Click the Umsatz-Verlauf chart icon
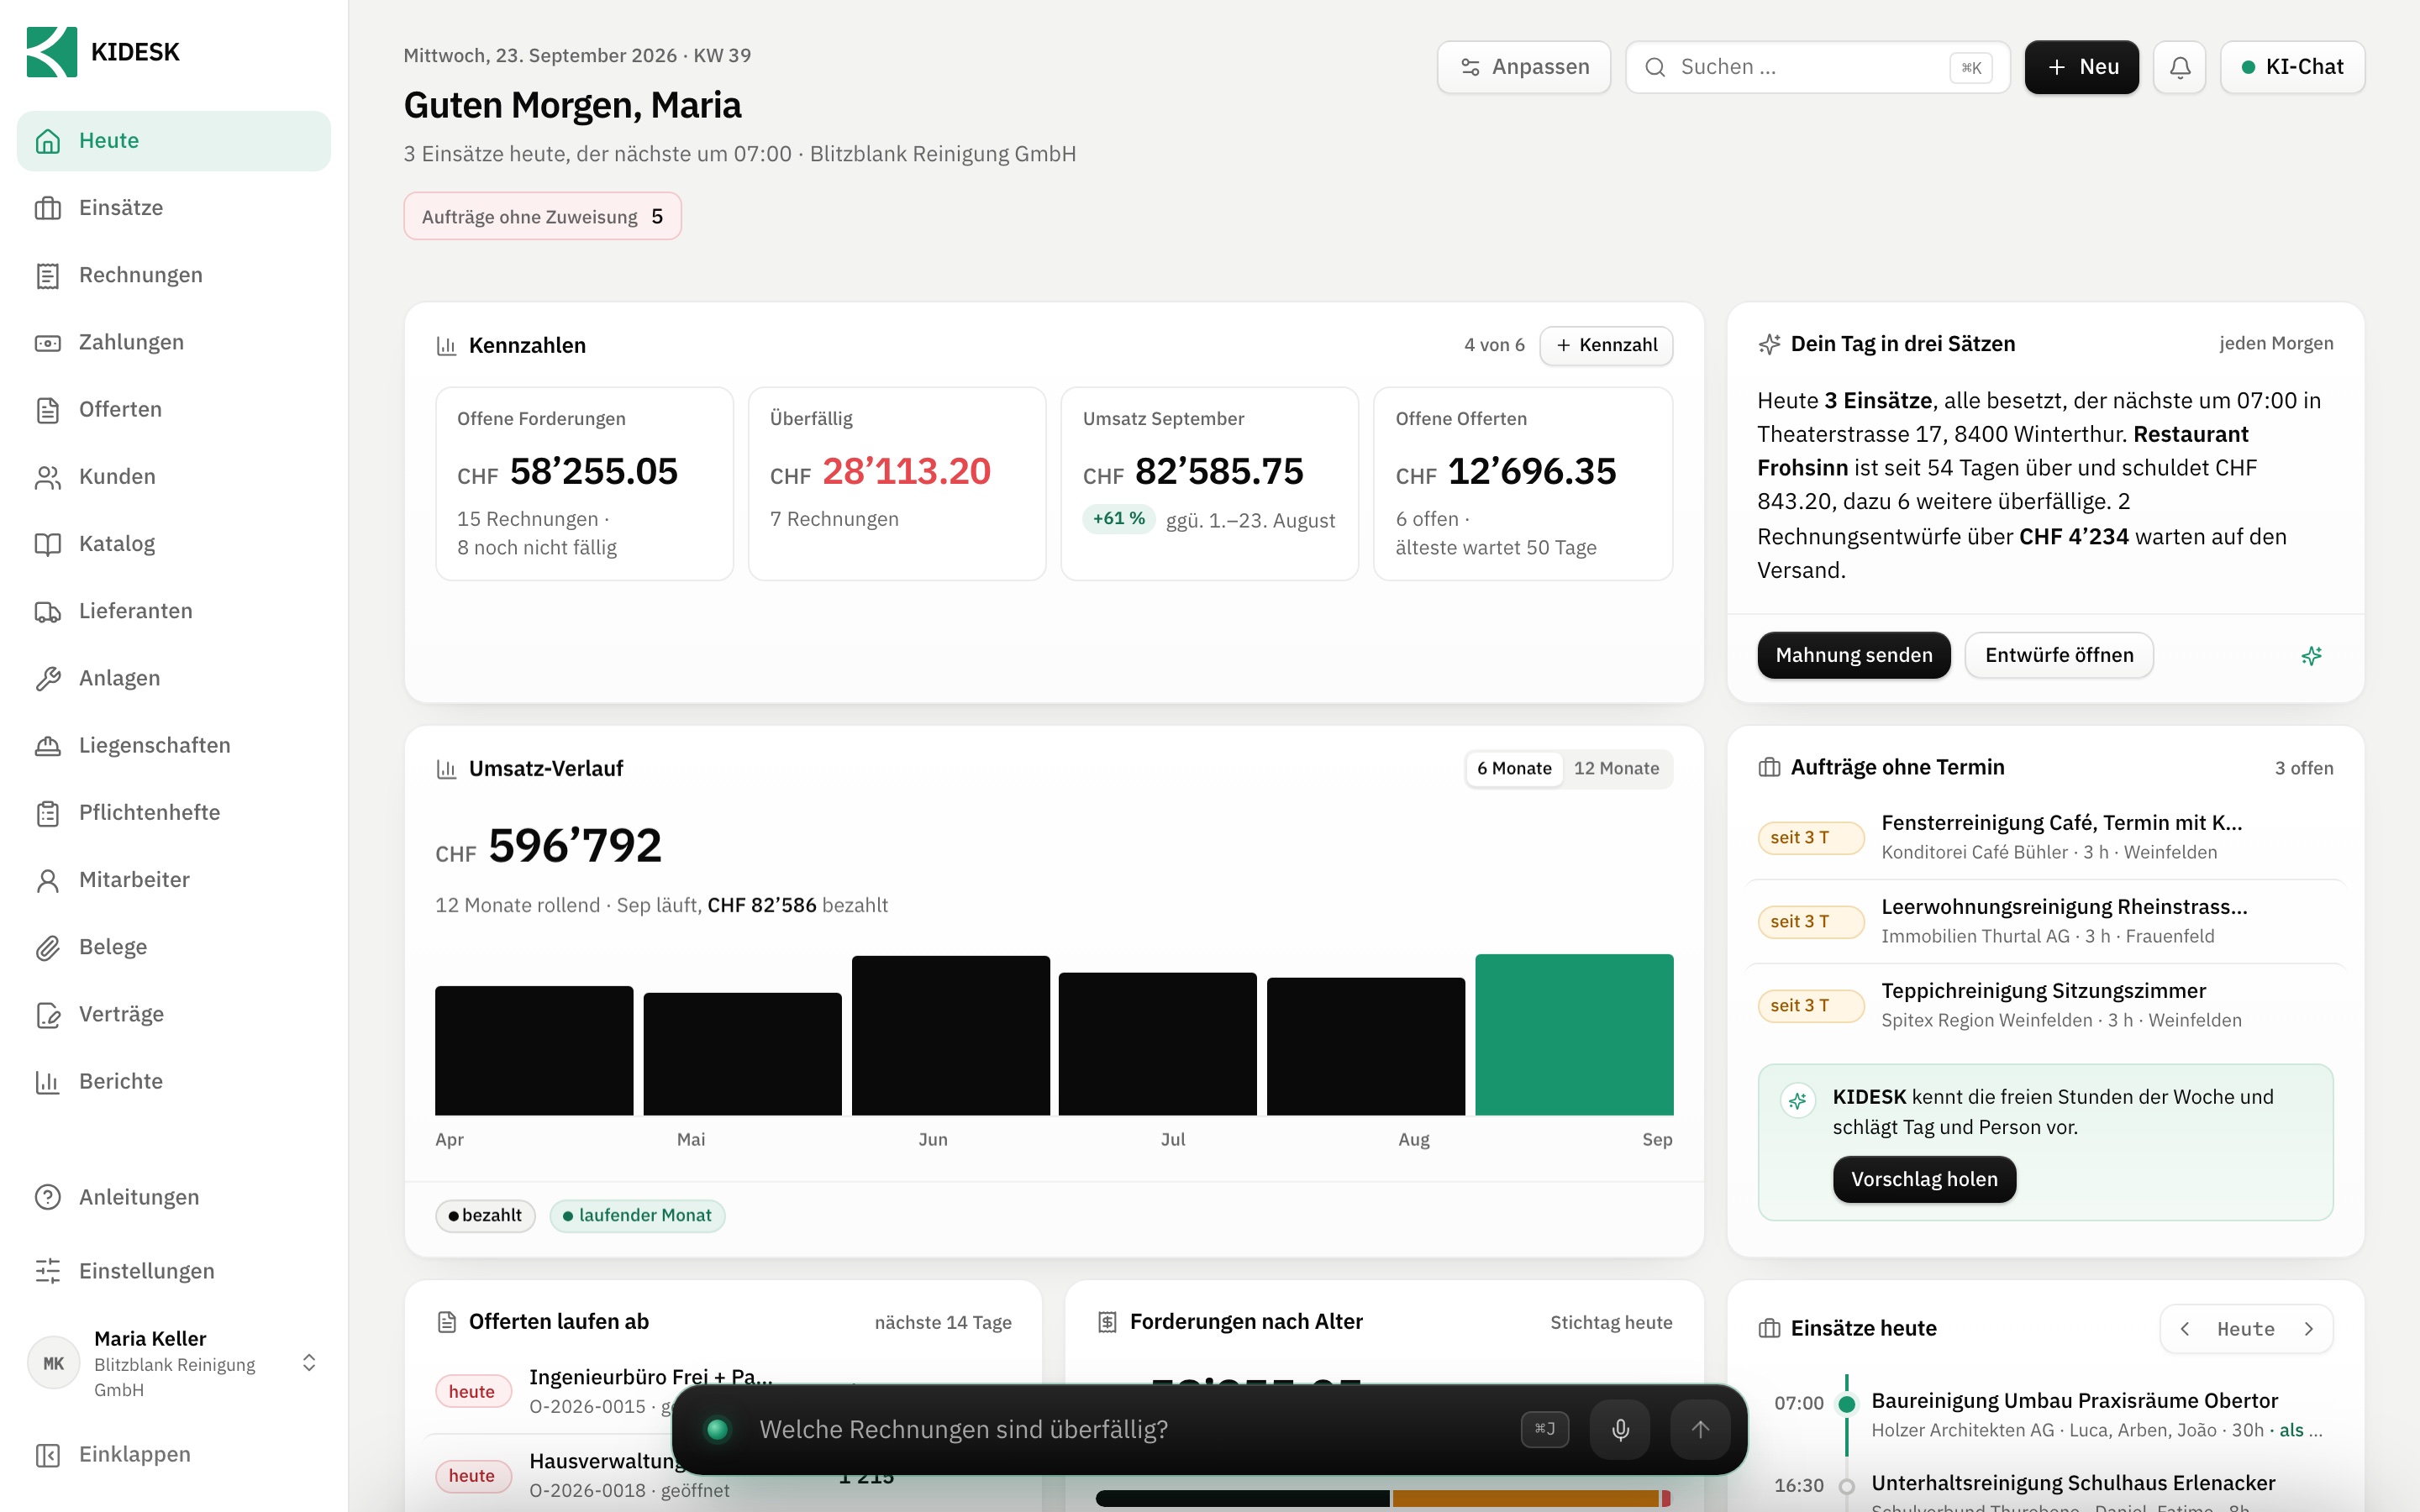Screen dimensions: 2420x1512 click(446, 769)
